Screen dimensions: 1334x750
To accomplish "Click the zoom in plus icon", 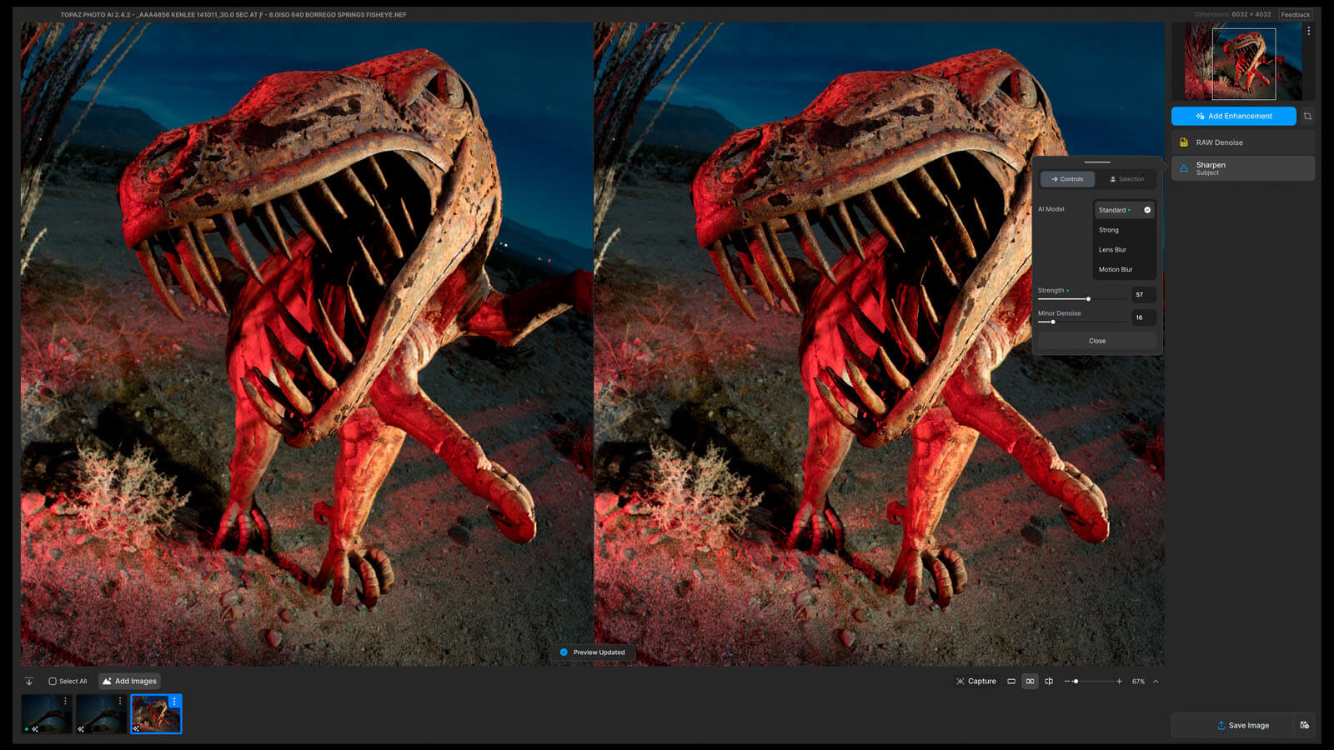I will 1119,682.
